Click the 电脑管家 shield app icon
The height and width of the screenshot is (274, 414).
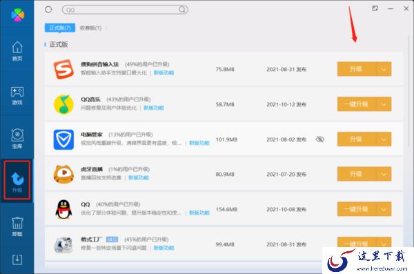click(x=63, y=139)
